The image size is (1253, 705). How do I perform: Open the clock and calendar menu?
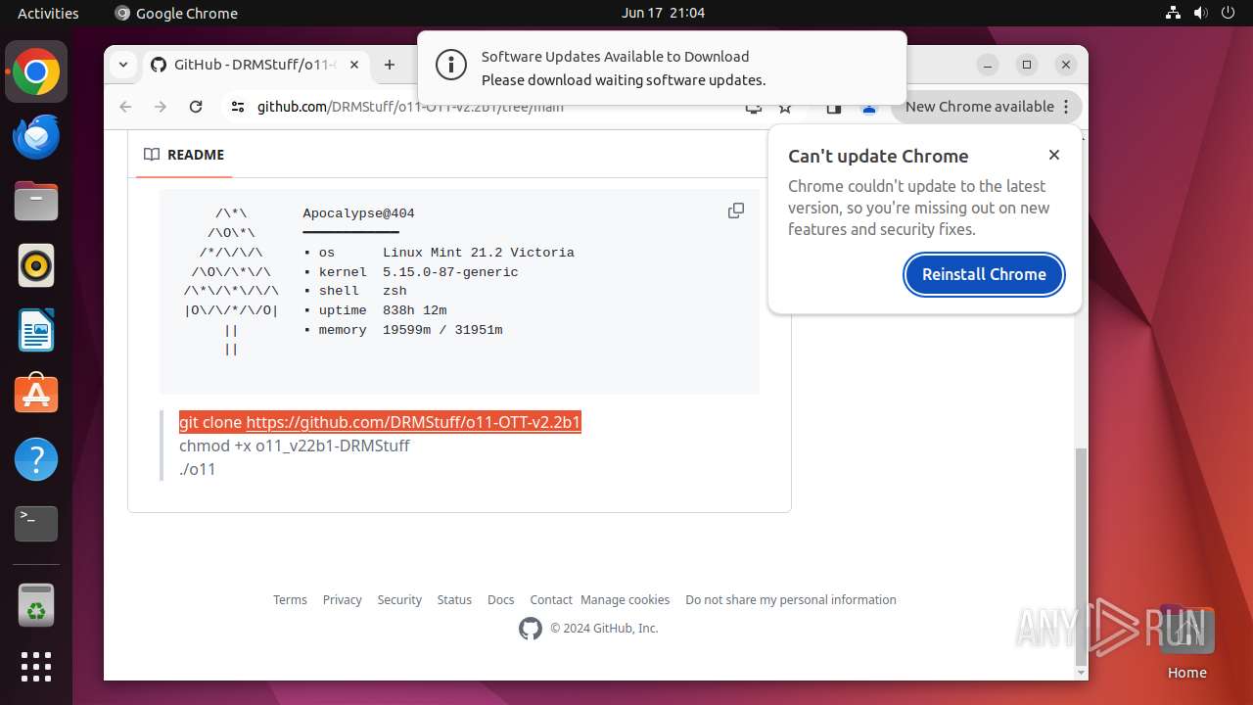[663, 13]
